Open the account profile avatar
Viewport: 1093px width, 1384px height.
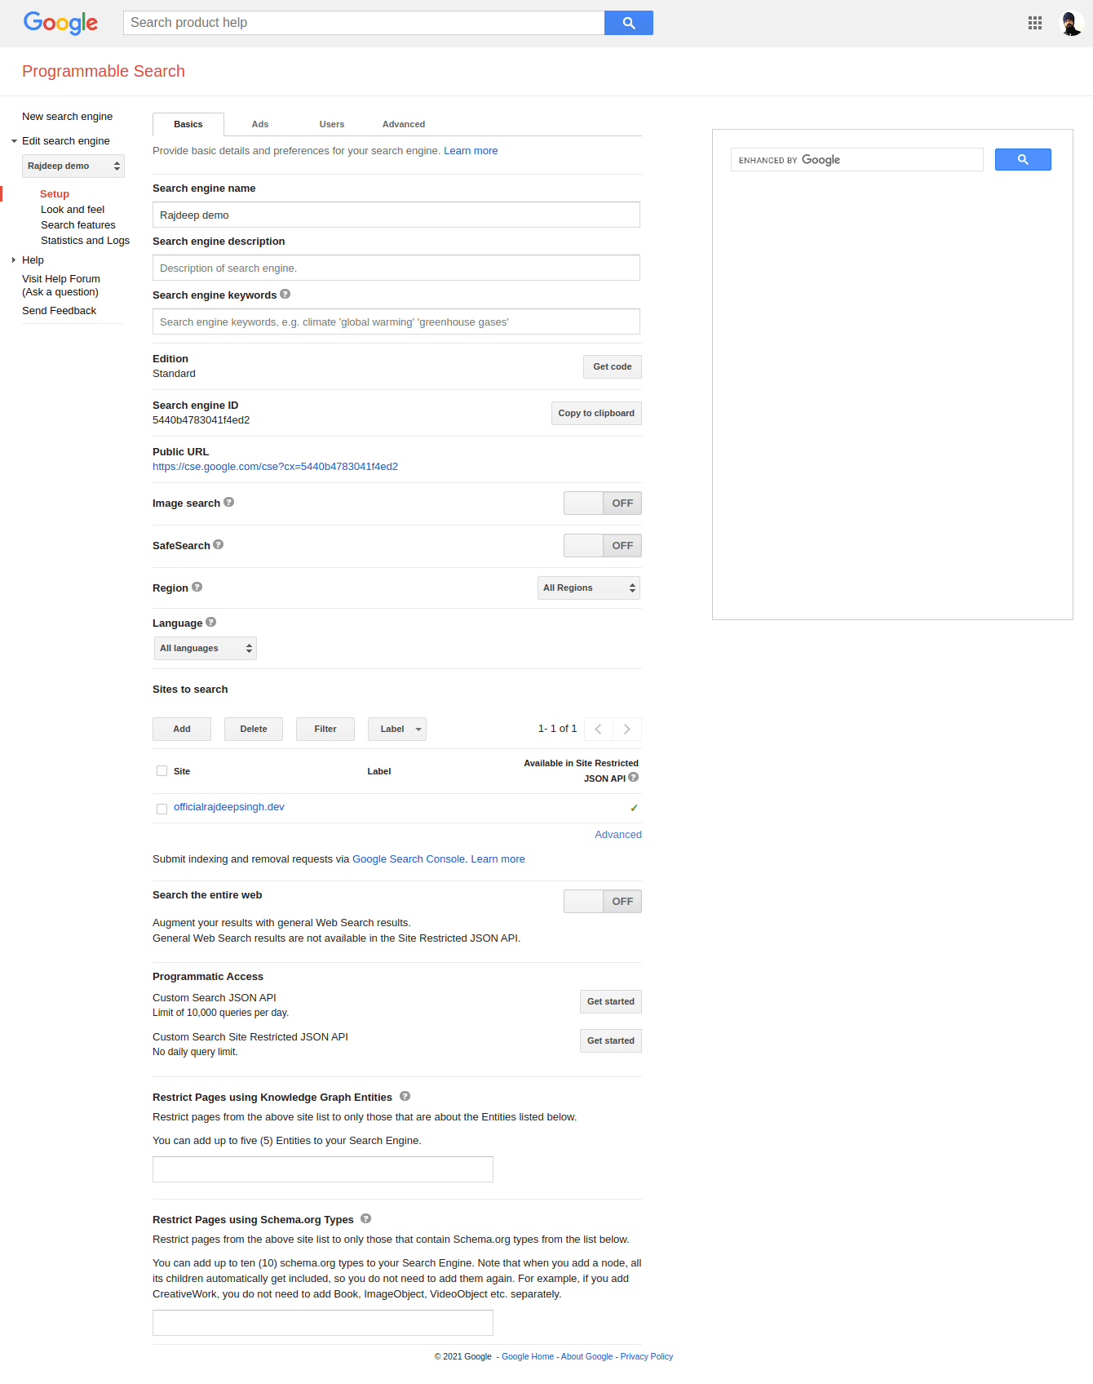(x=1070, y=23)
